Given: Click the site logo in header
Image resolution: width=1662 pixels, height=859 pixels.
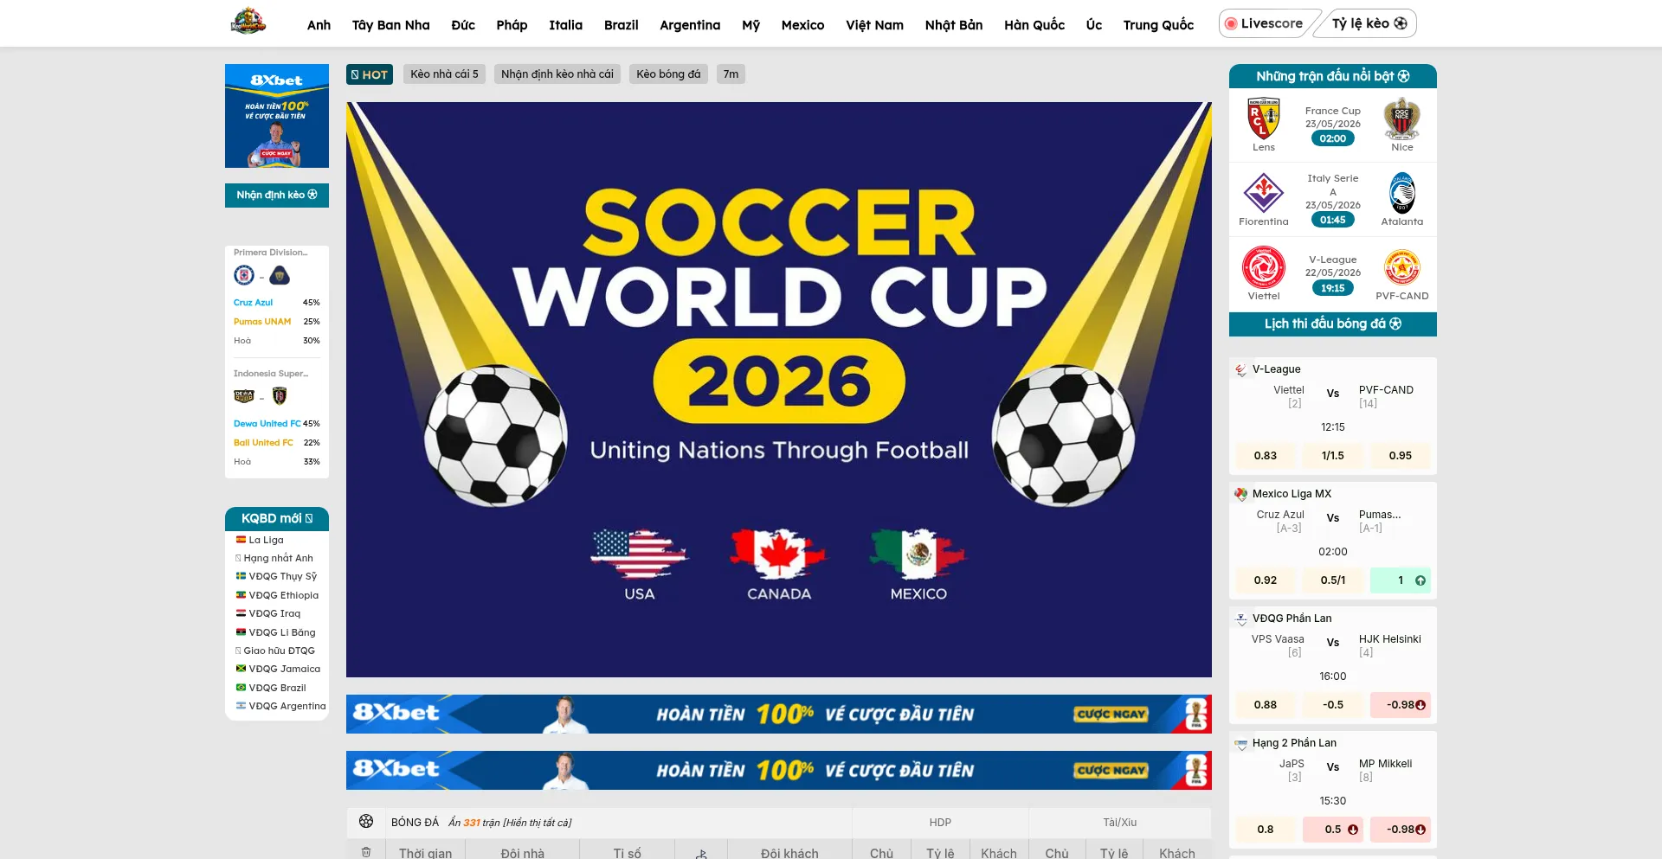Looking at the screenshot, I should [x=248, y=22].
